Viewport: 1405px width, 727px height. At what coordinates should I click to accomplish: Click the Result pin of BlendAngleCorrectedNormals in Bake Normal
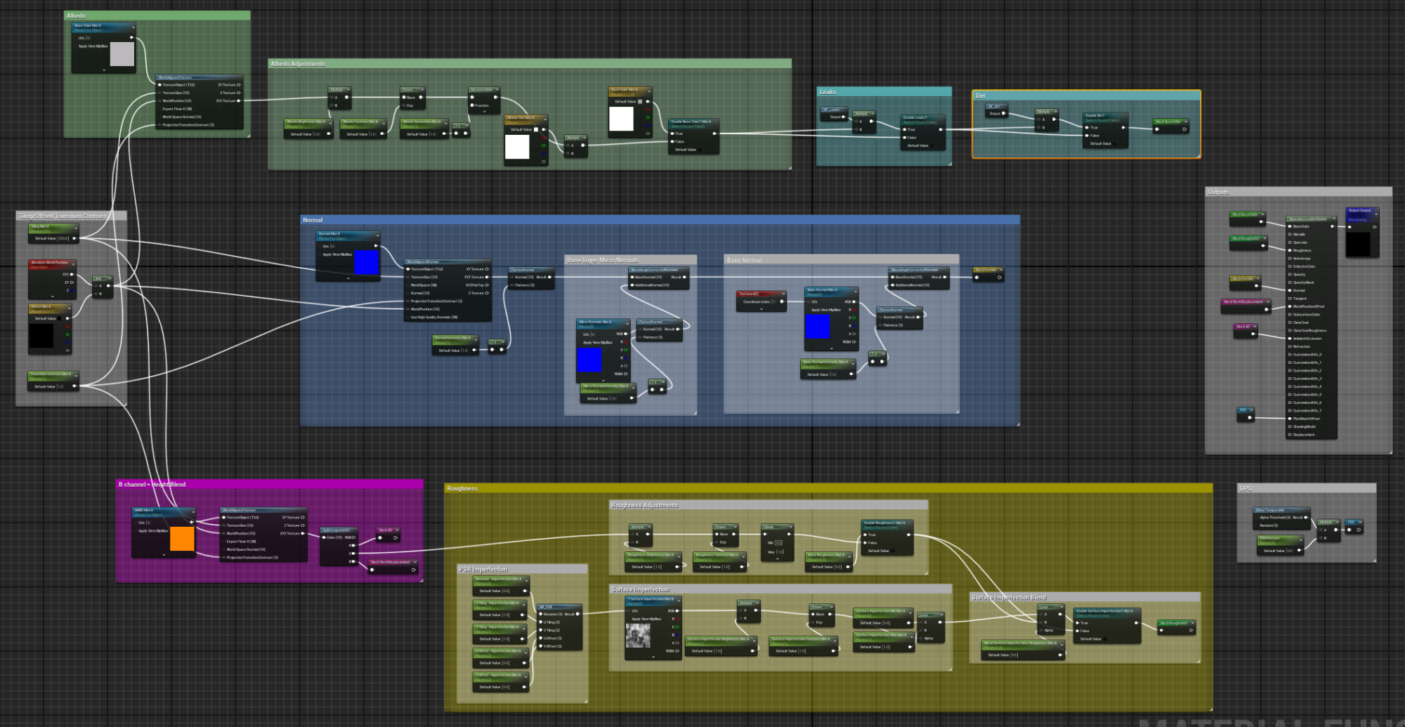[x=944, y=277]
